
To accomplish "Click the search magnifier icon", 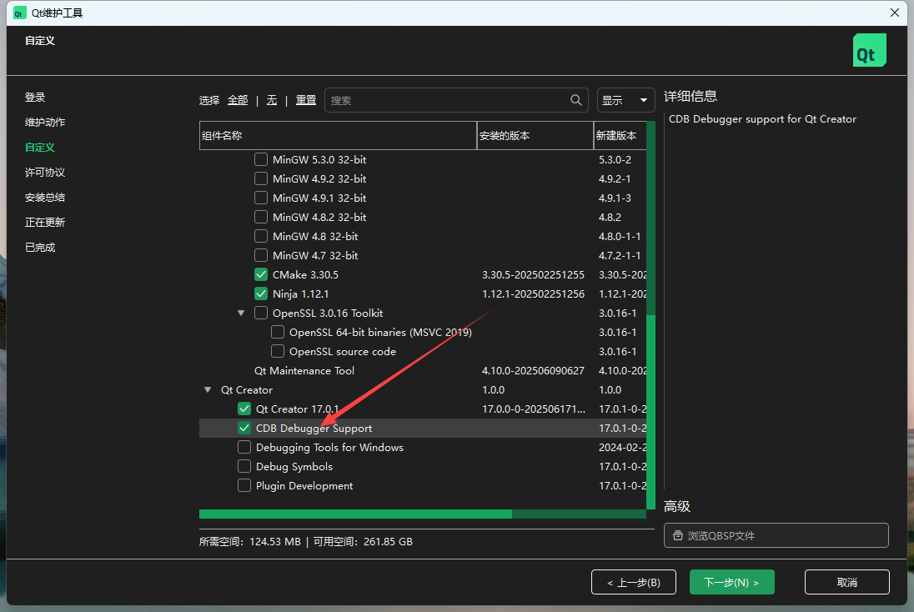I will [x=576, y=100].
